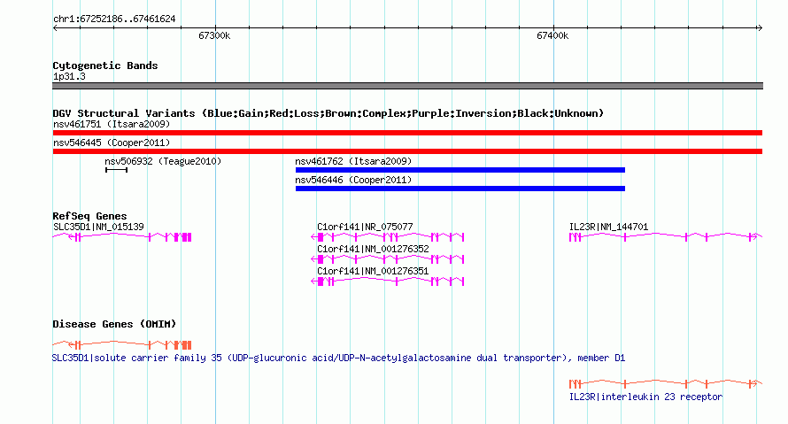Click the C1orf141|NM_001276352 label
This screenshot has width=788, height=424.
pos(373,249)
